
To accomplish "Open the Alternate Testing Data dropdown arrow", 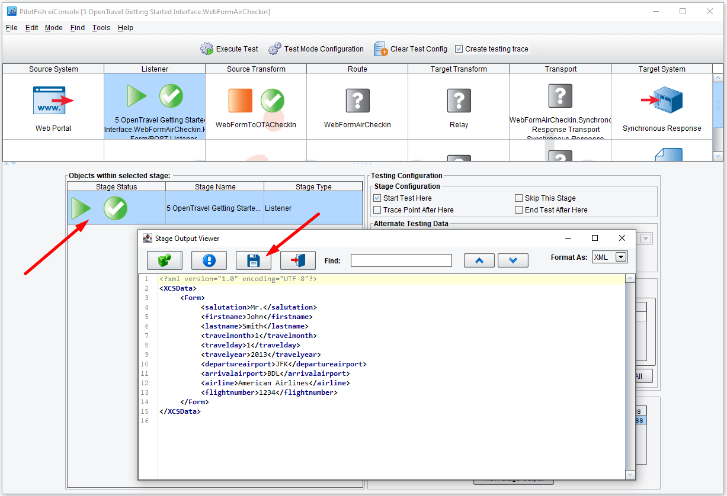I will (646, 239).
